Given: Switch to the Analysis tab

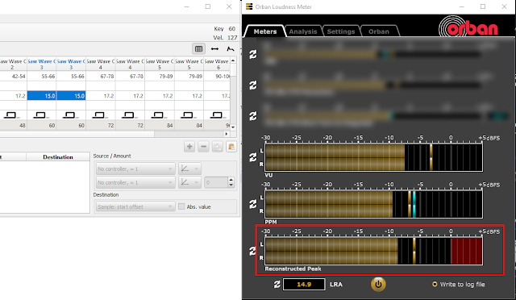Looking at the screenshot, I should coord(303,31).
